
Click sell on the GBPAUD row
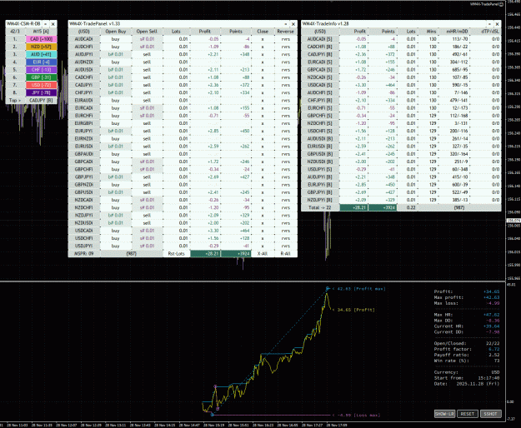[x=147, y=154]
